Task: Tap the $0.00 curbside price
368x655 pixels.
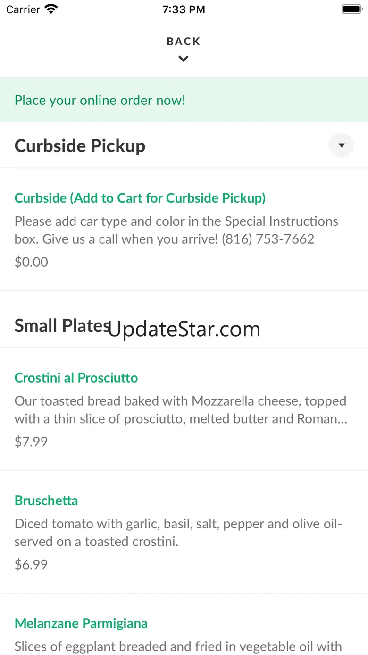Action: (x=31, y=262)
